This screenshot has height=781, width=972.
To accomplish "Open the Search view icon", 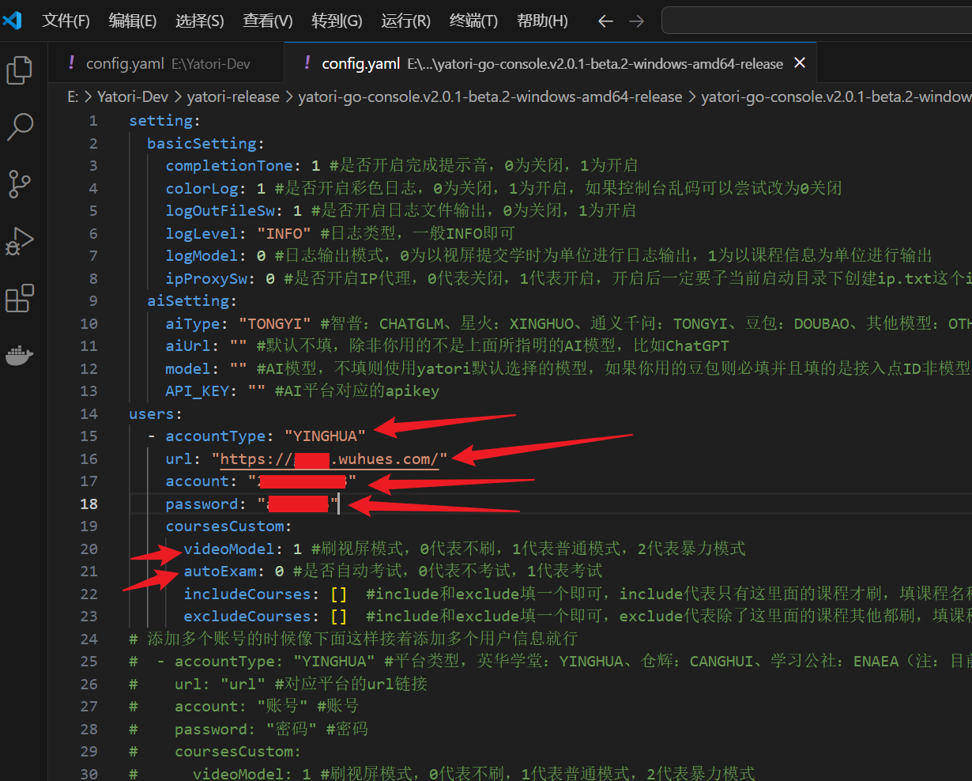I will [20, 126].
